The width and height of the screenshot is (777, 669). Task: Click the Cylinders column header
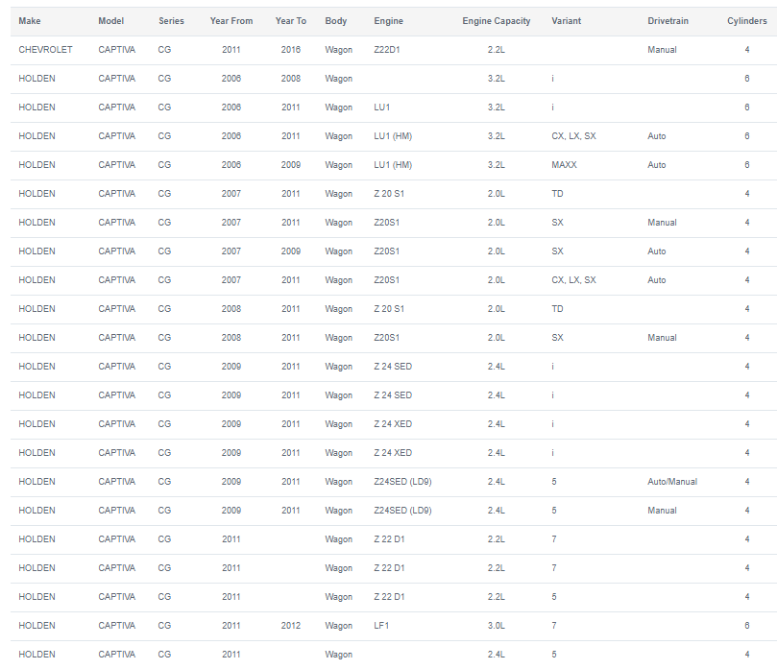point(747,21)
